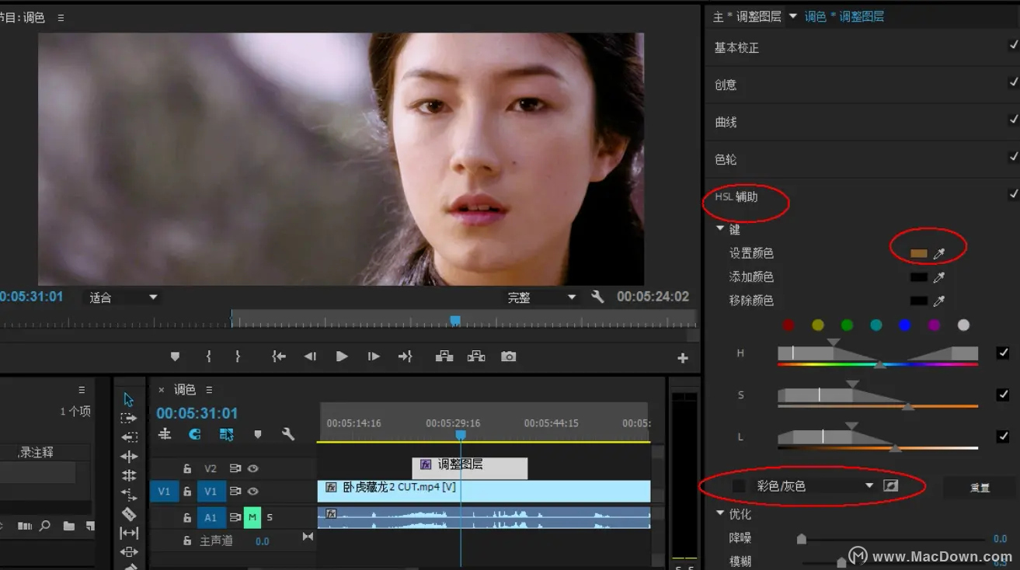The width and height of the screenshot is (1020, 570).
Task: Open master clip dropdown arrow in Lumetri
Action: point(792,16)
